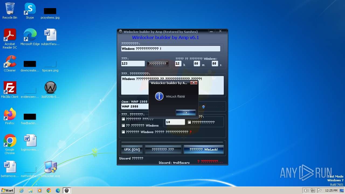Click the numeric field showing 10

pyautogui.click(x=175, y=122)
